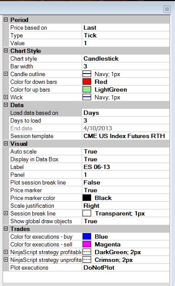
Task: Select the Blue buy executions color
Action: (87, 237)
